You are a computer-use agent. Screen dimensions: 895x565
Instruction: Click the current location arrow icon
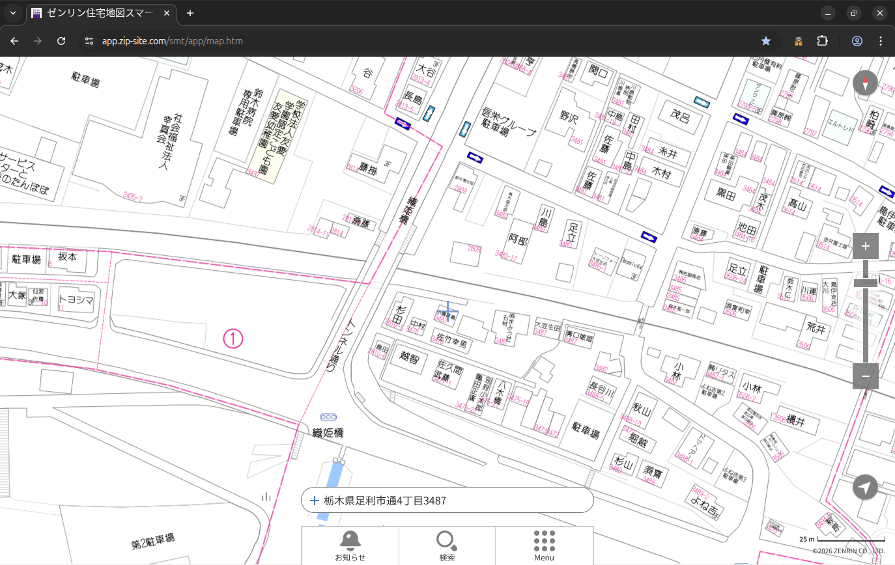865,487
